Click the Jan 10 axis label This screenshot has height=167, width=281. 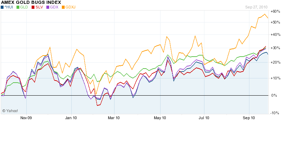71,118
